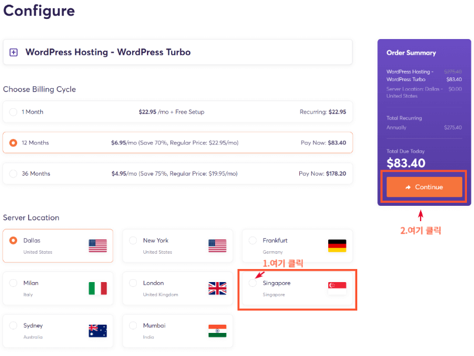Image resolution: width=474 pixels, height=356 pixels.
Task: Click 'WordPress Hosting - WordPress Turbo' heading text
Action: [108, 52]
